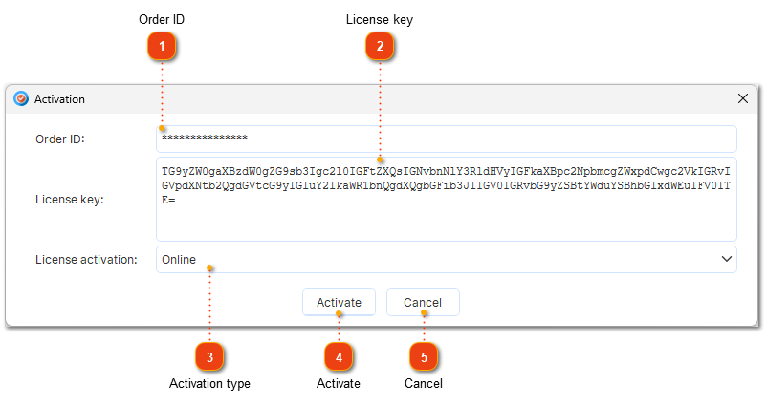767x406 pixels.
Task: Click the Activate button
Action: click(x=339, y=303)
